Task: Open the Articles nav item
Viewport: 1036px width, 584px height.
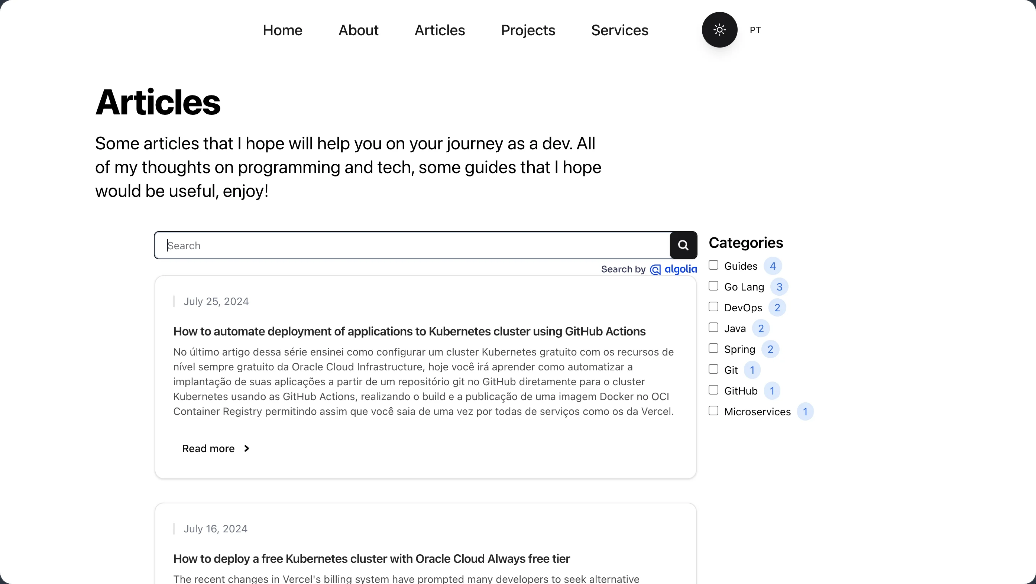Action: [440, 30]
